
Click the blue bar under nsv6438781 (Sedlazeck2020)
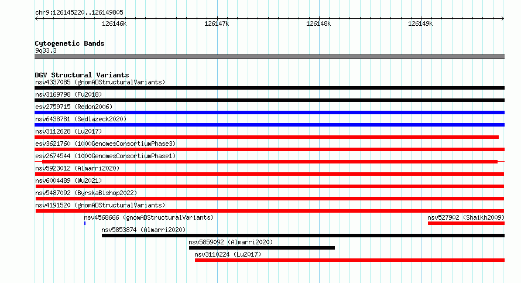(269, 125)
